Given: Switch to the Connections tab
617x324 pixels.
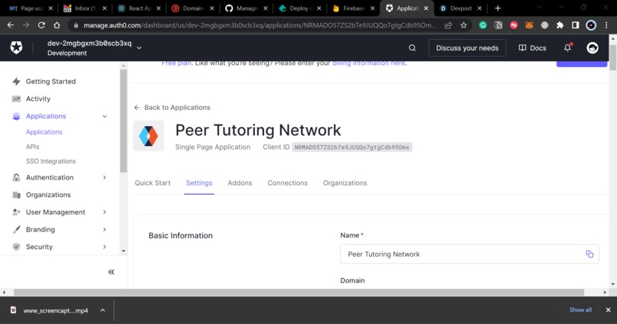Looking at the screenshot, I should pos(288,183).
